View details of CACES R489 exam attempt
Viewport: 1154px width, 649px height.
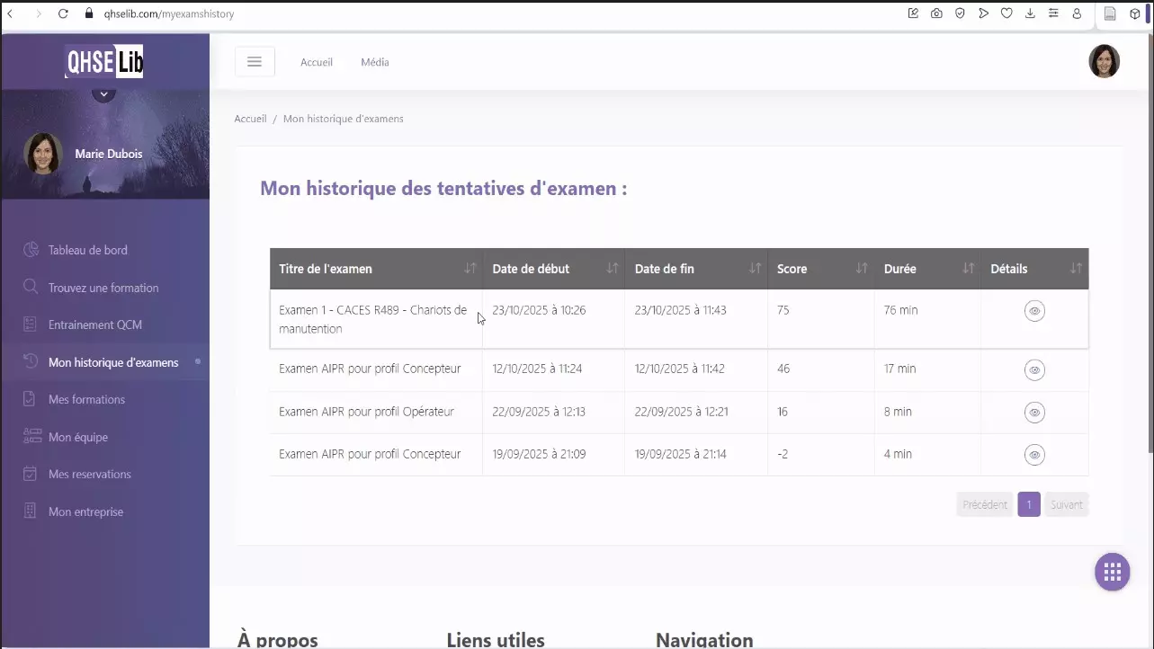pyautogui.click(x=1034, y=311)
